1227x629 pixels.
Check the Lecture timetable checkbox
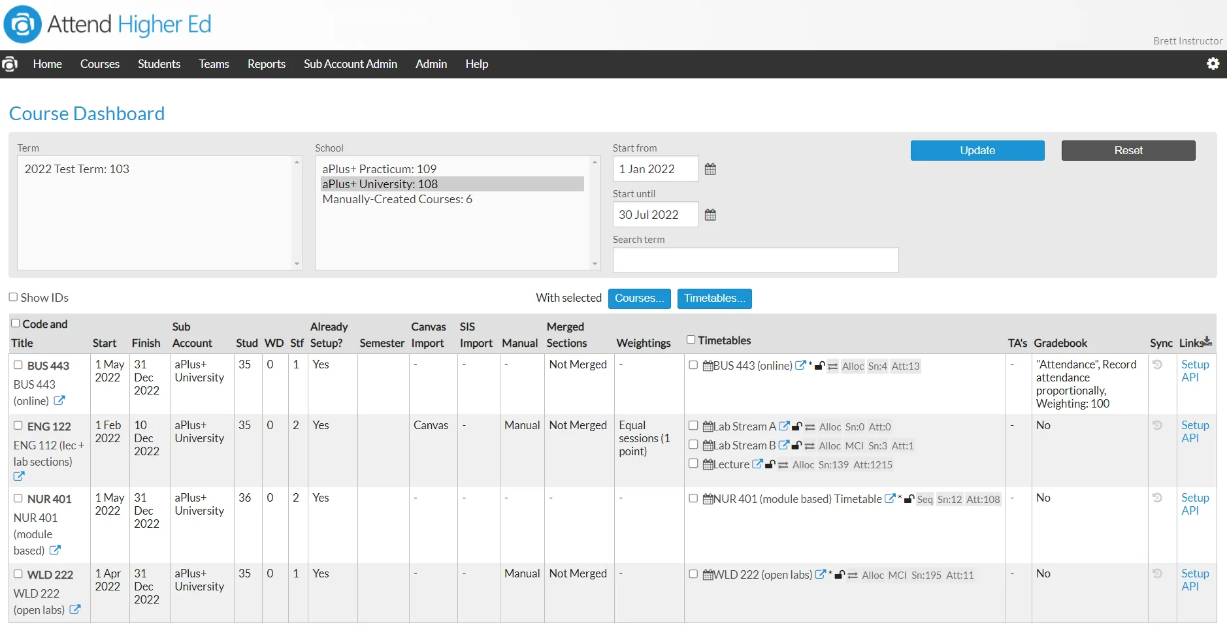693,464
